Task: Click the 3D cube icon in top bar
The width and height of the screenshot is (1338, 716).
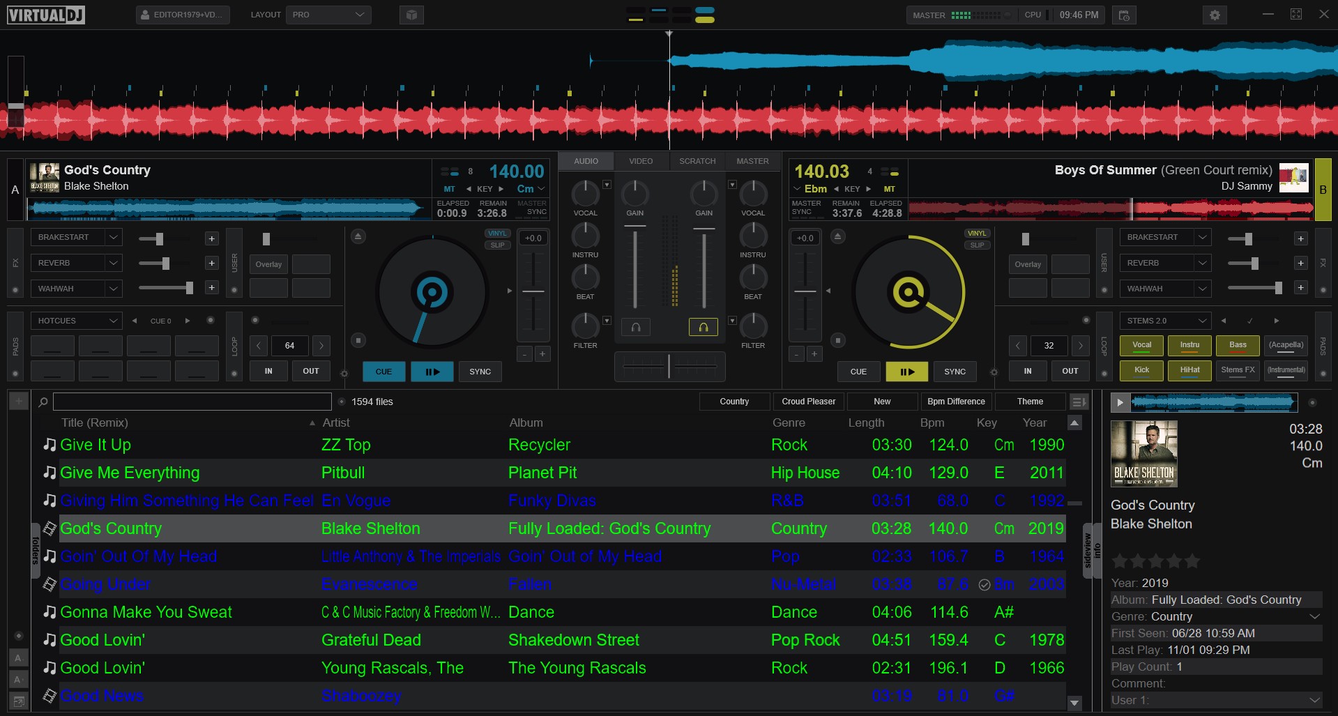Action: [411, 15]
